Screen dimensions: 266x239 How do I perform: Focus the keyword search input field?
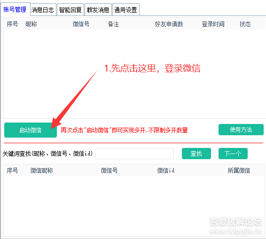coord(134,154)
